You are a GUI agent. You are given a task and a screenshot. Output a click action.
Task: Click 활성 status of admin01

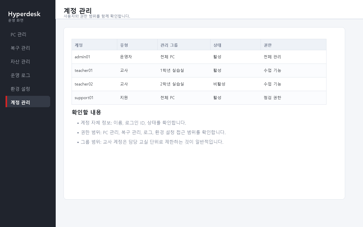click(x=236, y=57)
